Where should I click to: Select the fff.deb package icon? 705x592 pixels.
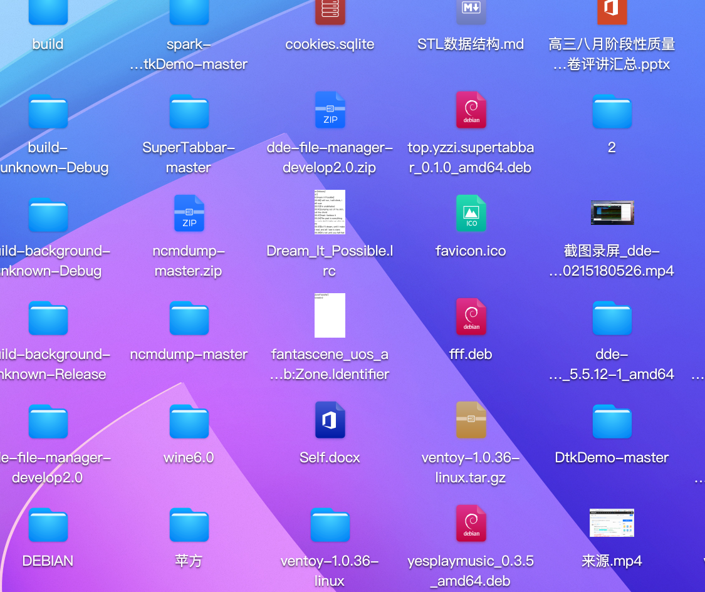coord(471,317)
